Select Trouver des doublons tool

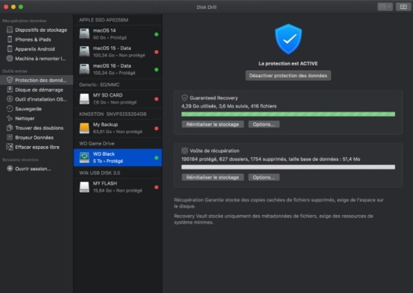pyautogui.click(x=37, y=128)
